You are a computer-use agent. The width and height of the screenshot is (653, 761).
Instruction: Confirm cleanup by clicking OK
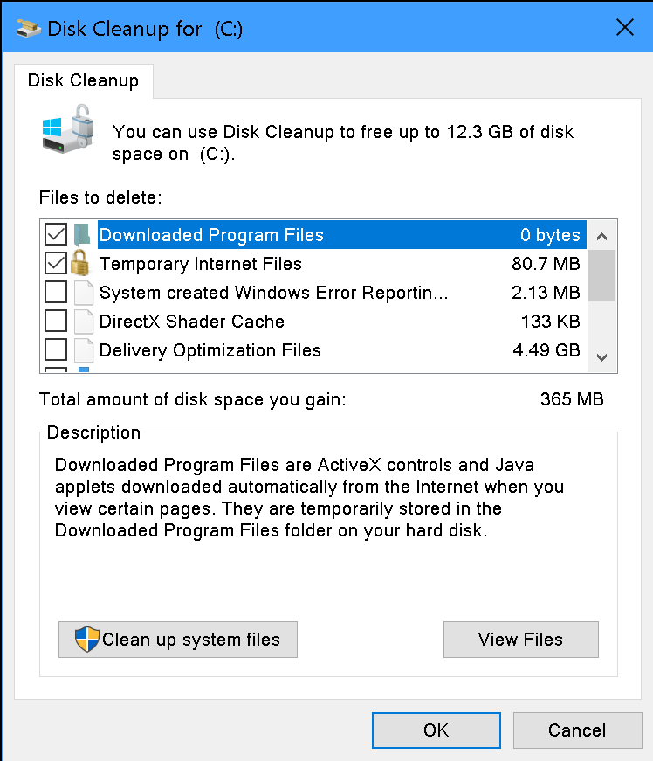[x=436, y=730]
